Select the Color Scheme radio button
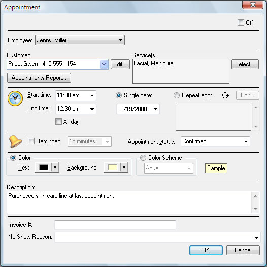Image resolution: width=267 pixels, height=267 pixels. click(143, 158)
